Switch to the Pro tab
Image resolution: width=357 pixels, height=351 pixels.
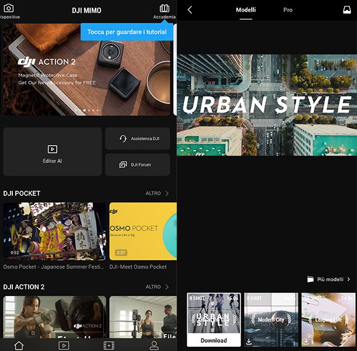[x=288, y=10]
